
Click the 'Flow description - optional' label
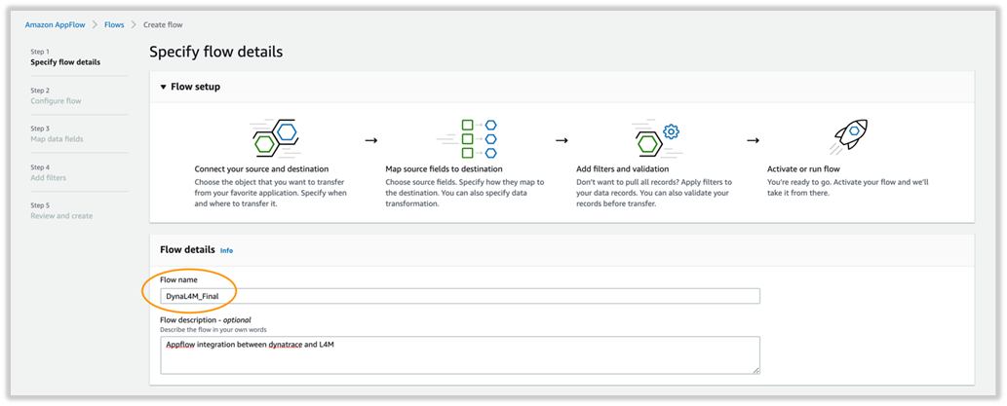[x=206, y=319]
